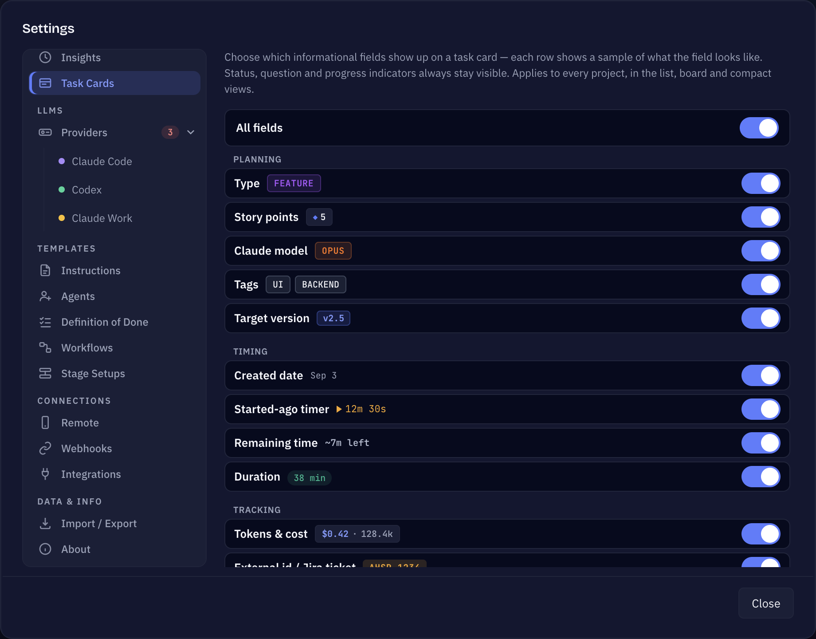Turn off Story points toggle

click(x=761, y=217)
